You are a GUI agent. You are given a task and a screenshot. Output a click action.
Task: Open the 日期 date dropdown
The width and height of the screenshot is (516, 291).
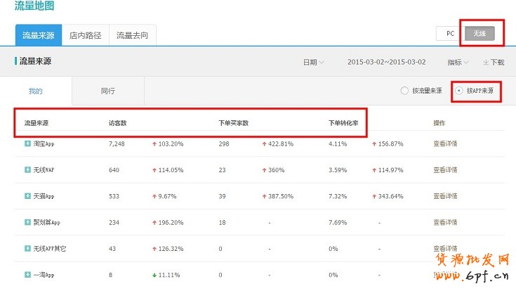point(313,63)
